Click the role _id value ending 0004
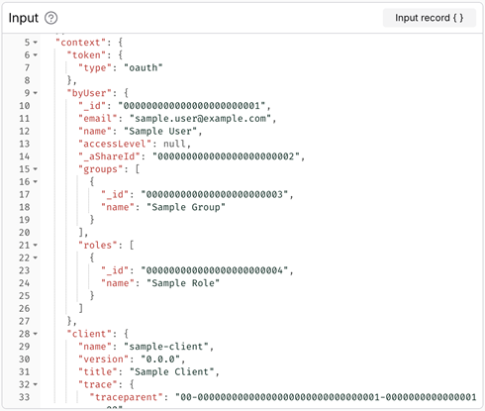The width and height of the screenshot is (485, 411). (x=215, y=270)
